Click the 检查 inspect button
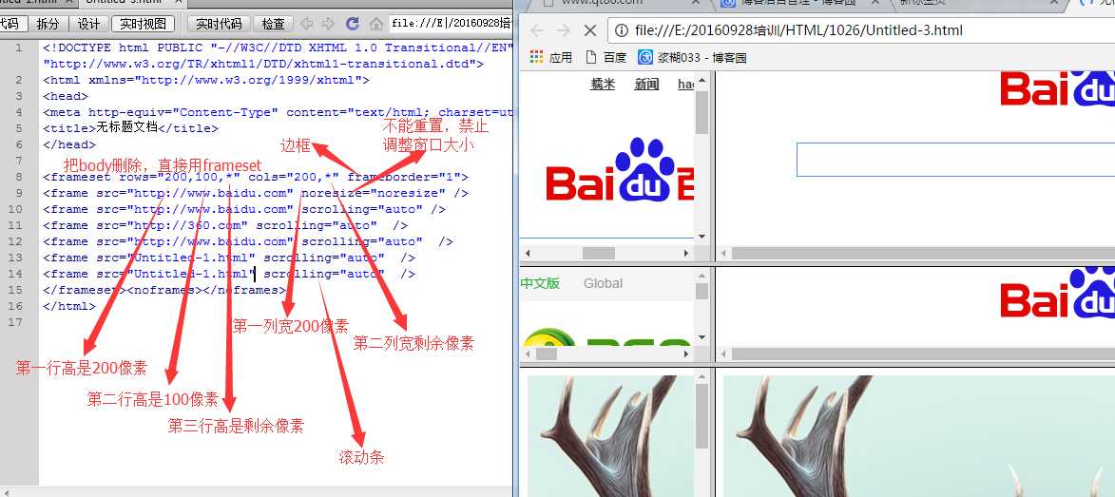Viewport: 1115px width, 497px height. 273,24
